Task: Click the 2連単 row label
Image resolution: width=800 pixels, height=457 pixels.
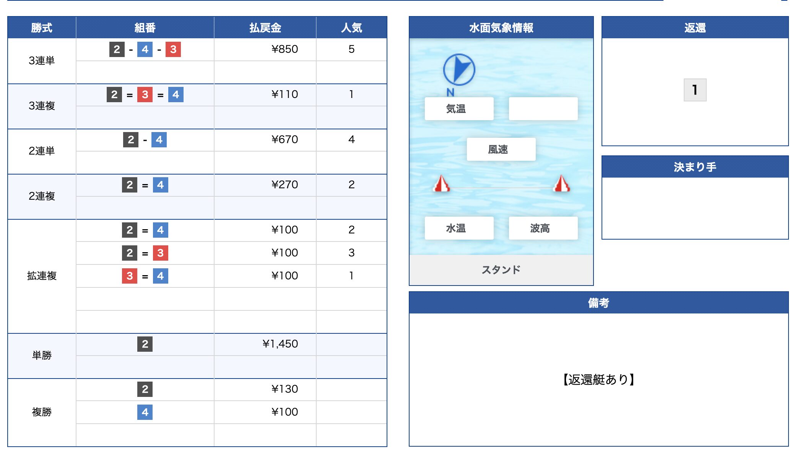Action: click(x=42, y=151)
